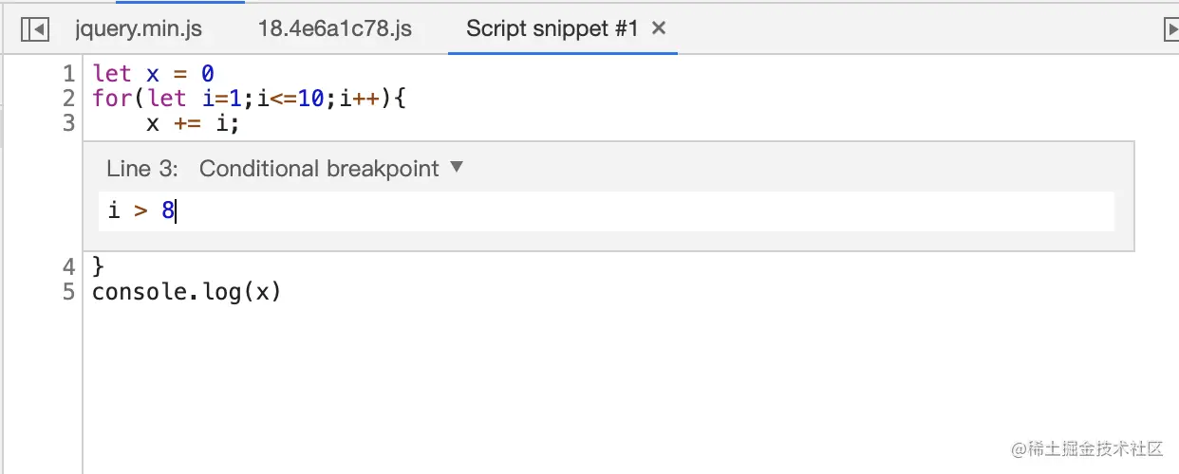Viewport: 1179px width, 474px height.
Task: Set a breakpoint on line number 4
Action: [67, 266]
